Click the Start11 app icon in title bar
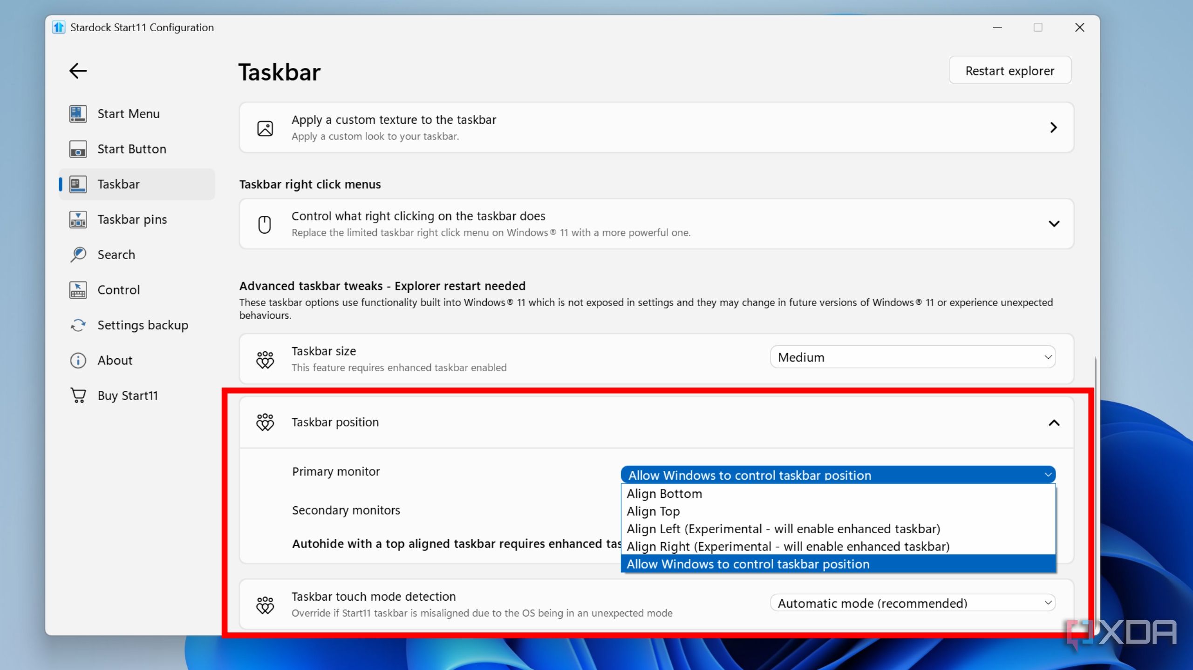The height and width of the screenshot is (670, 1193). pyautogui.click(x=59, y=27)
